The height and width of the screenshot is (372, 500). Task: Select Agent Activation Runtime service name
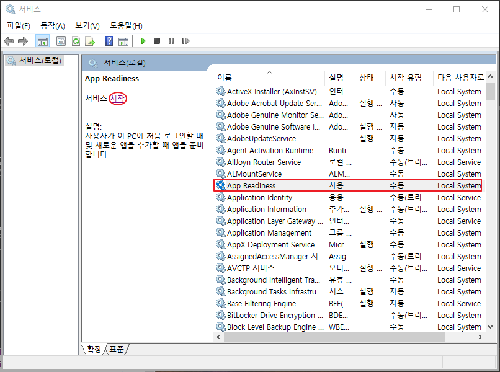[x=275, y=150]
